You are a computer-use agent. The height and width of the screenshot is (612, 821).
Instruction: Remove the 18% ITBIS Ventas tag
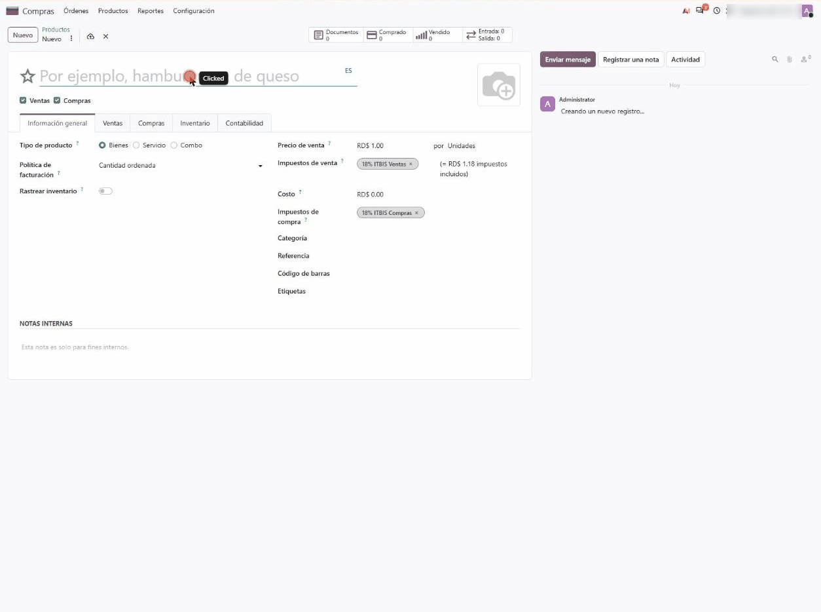pos(410,164)
